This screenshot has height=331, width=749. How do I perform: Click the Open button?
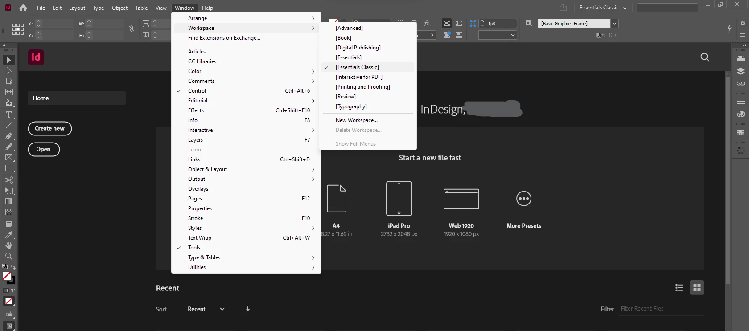coord(44,149)
